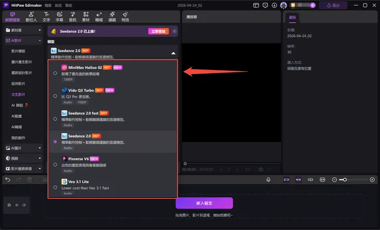Switch to the 媒體檔案 media tab
This screenshot has height=230, width=380.
[x=13, y=17]
